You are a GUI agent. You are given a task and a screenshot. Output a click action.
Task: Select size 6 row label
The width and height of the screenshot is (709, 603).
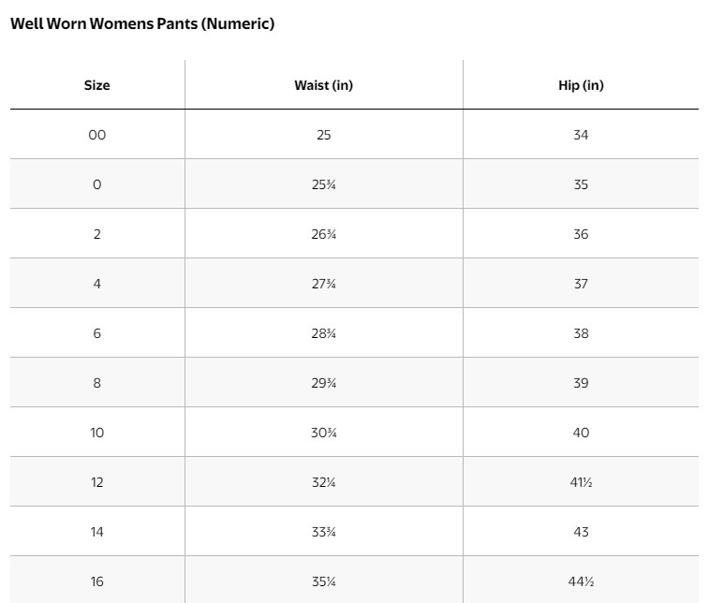[x=97, y=333]
